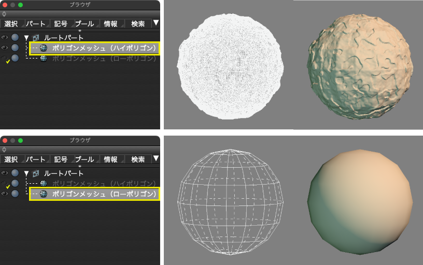
Task: Open the white triangle menu in the upper browser
Action: pyautogui.click(x=156, y=23)
